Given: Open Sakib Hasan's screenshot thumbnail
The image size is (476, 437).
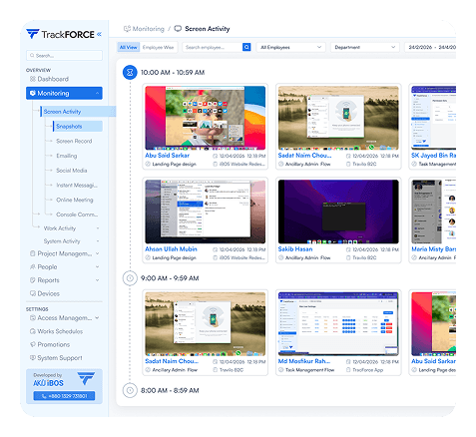Looking at the screenshot, I should [338, 212].
